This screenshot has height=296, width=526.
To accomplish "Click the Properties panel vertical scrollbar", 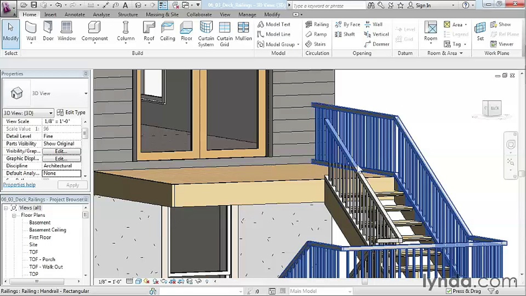I will pos(85,134).
